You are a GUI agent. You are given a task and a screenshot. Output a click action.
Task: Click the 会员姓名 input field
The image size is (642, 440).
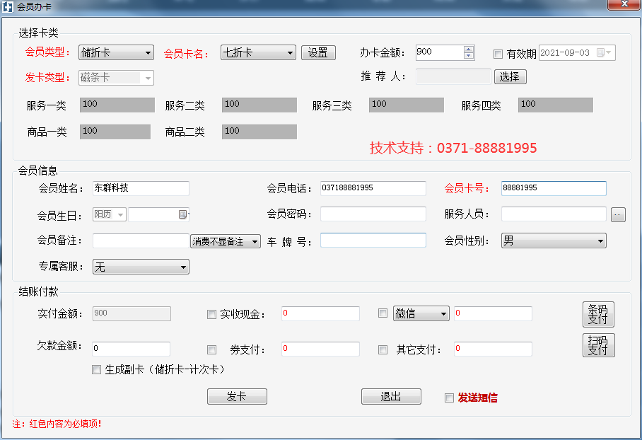point(141,188)
